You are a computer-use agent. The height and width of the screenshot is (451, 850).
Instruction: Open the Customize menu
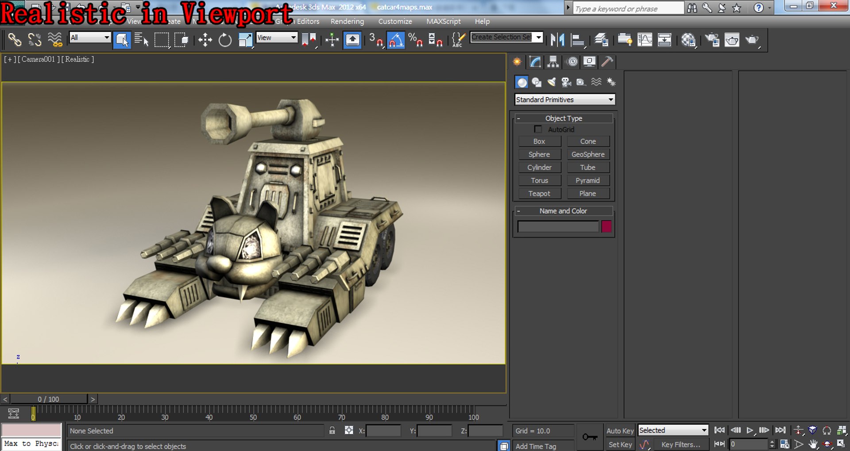click(x=395, y=21)
